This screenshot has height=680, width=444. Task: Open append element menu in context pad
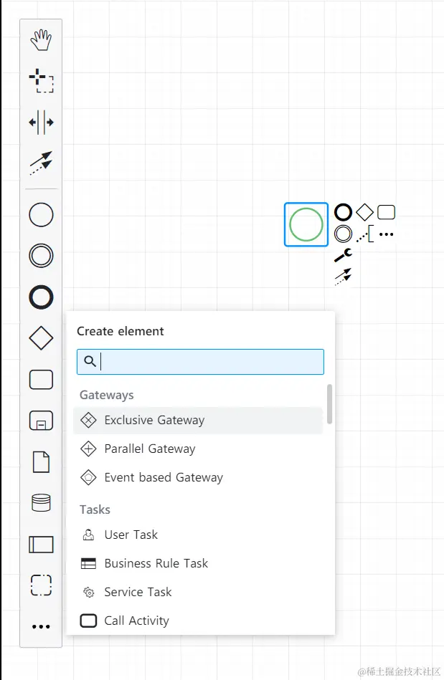387,234
